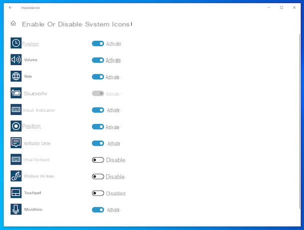
Task: Click the 'Position' label
Action: point(31,126)
